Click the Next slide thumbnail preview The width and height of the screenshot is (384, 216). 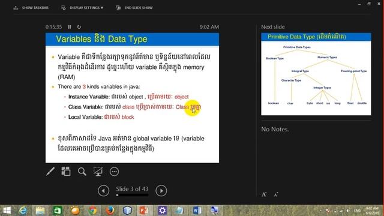[x=316, y=74]
